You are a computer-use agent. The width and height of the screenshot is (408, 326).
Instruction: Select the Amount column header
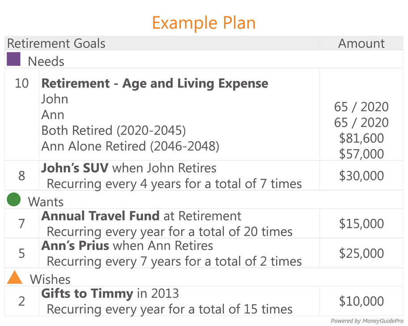click(x=361, y=43)
